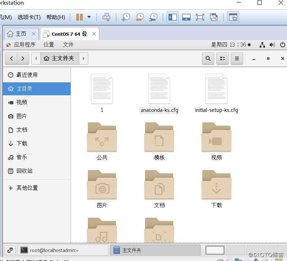Toggle the VMware library sidebar view
Screen dimensions: 287x261
coord(172,17)
